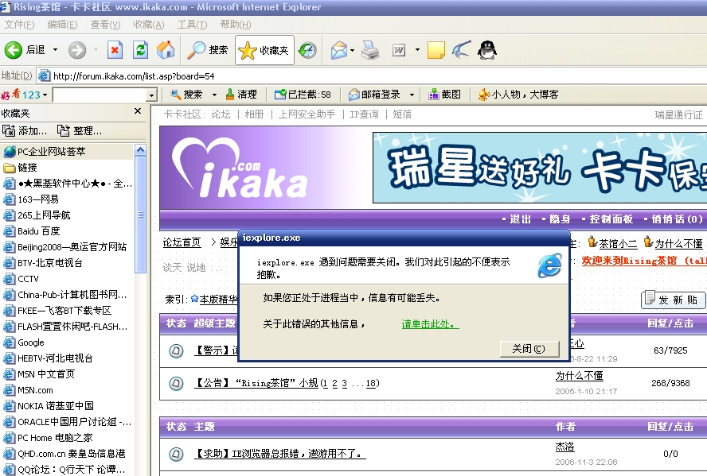Screen dimensions: 707x476
Task: Click the Back arrow icon
Action: tap(13, 50)
